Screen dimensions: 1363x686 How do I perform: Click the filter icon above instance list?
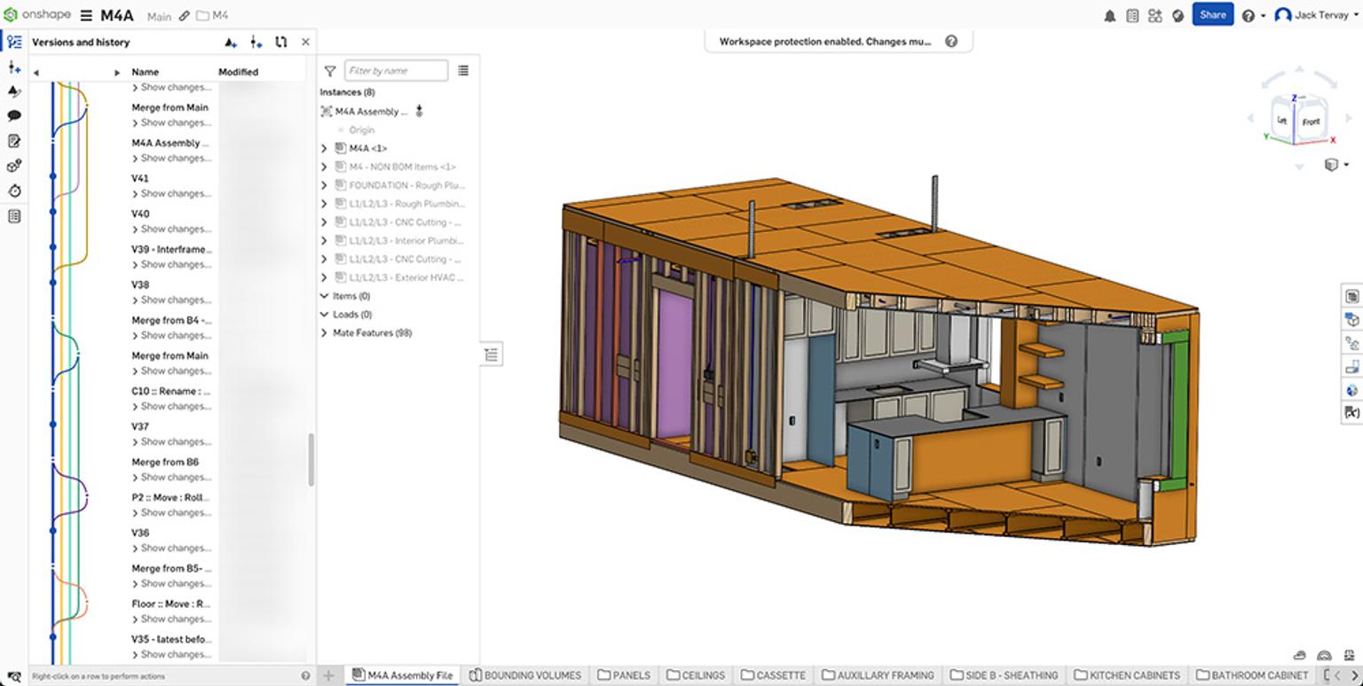pyautogui.click(x=329, y=71)
